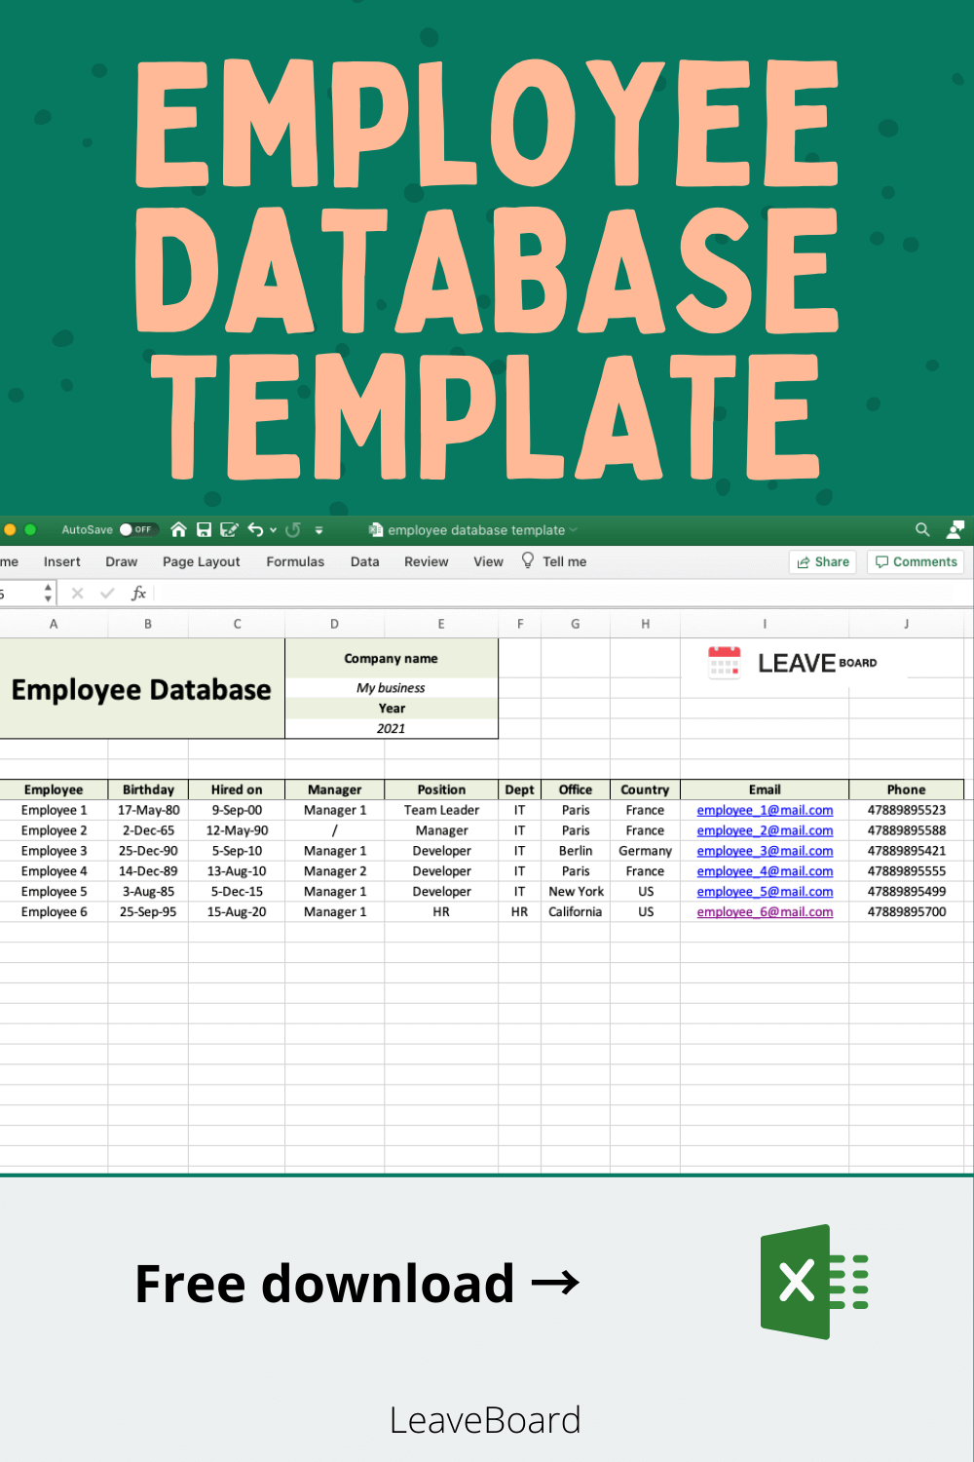974x1462 pixels.
Task: Open the Undo history dropdown arrow
Action: (272, 530)
